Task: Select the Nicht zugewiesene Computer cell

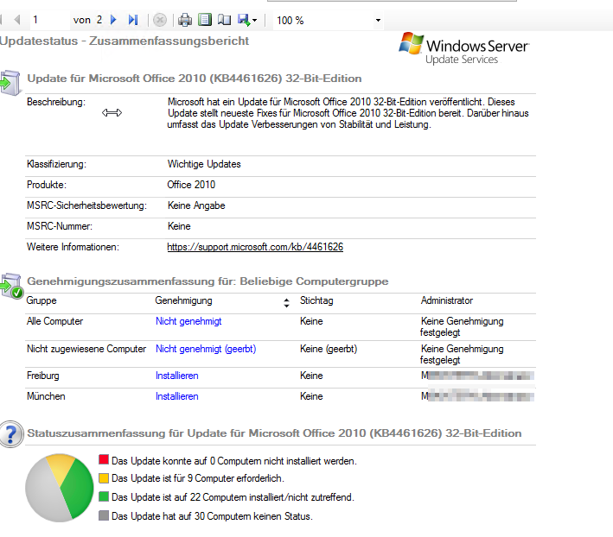Action: tap(86, 349)
